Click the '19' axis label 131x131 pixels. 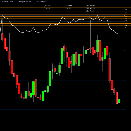point(126,10)
